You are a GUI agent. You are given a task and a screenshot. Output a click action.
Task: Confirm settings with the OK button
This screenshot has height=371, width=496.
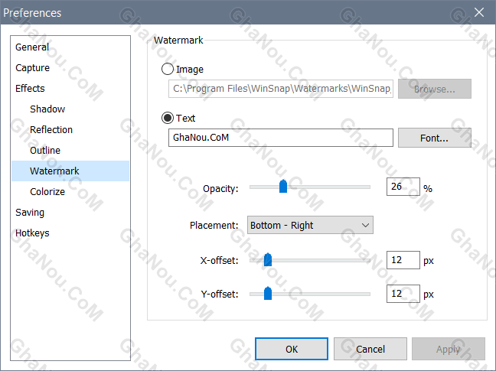click(292, 349)
